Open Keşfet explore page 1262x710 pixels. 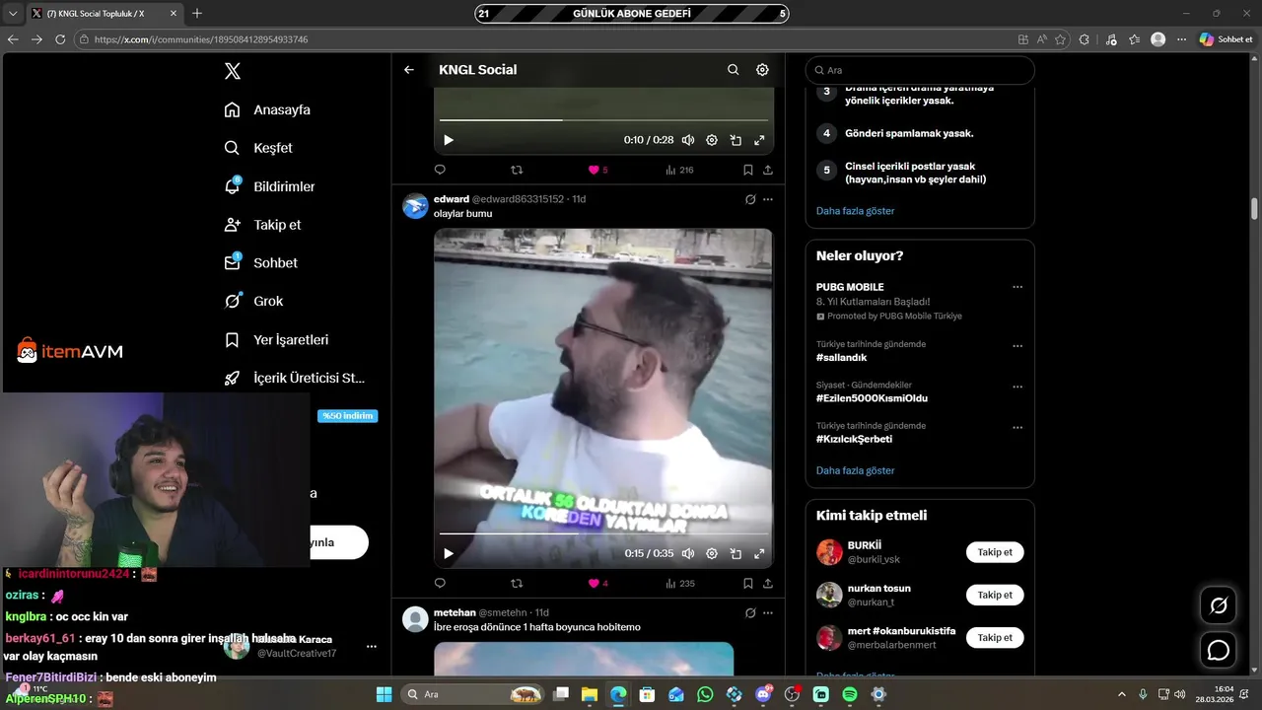click(258, 148)
